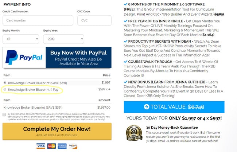This screenshot has width=237, height=152.
Task: Click the 30 Days Money Back badge
Action: tap(134, 133)
